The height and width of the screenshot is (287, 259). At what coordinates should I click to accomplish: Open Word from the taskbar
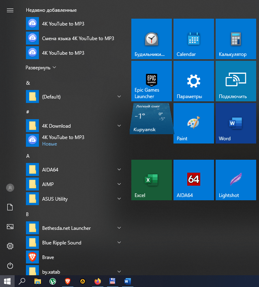click(x=128, y=281)
